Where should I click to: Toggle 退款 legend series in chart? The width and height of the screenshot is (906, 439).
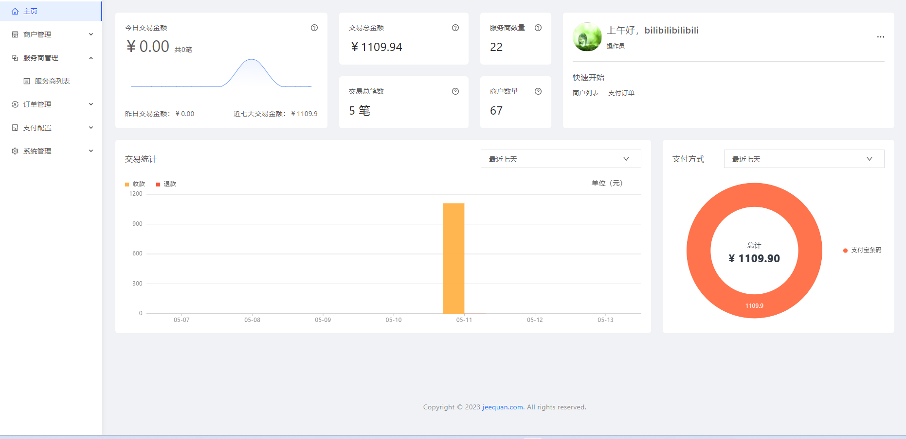pyautogui.click(x=166, y=184)
